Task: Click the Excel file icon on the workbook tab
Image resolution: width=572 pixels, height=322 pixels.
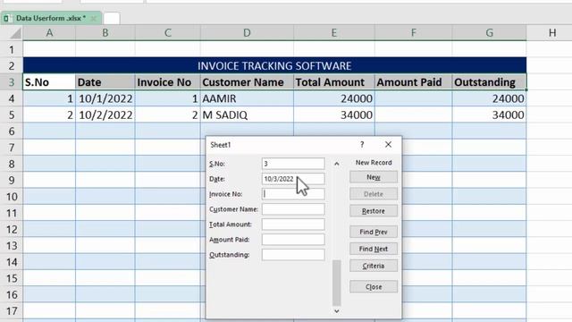Action: coord(7,18)
